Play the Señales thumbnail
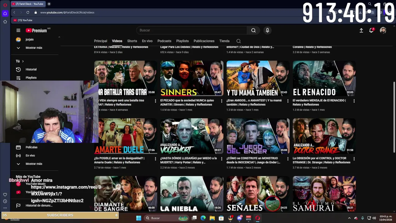Image resolution: width=396 pixels, height=223 pixels. tap(258, 194)
